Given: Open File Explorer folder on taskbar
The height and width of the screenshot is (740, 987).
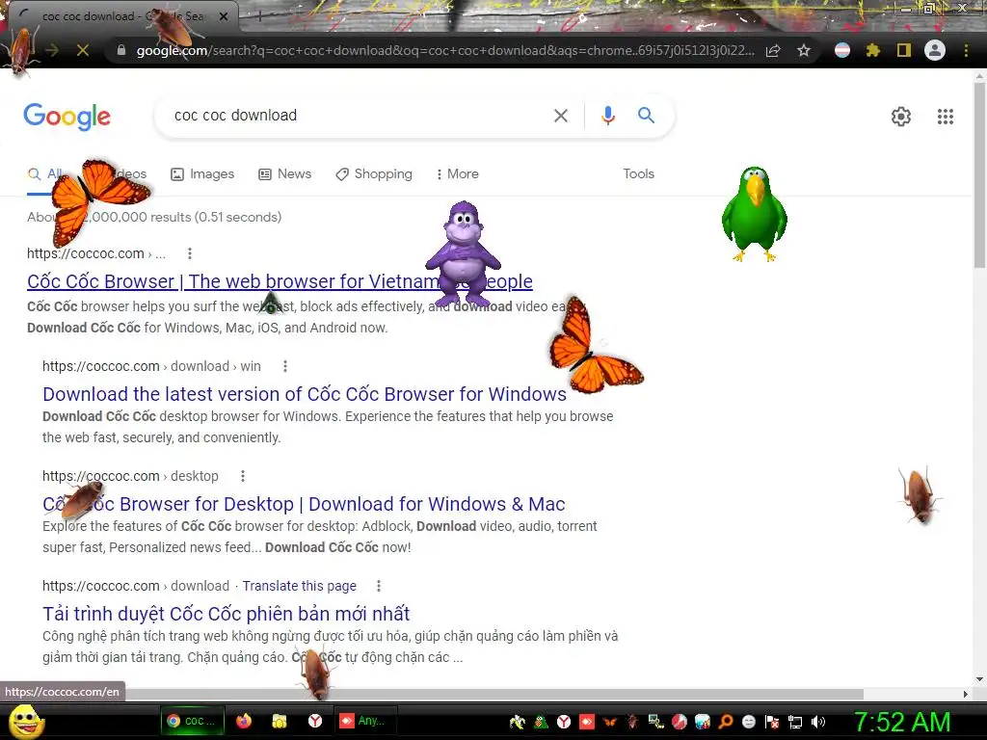Looking at the screenshot, I should click(279, 721).
